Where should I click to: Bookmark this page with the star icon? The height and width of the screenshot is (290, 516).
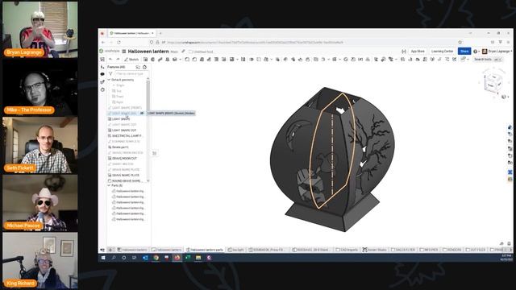(x=460, y=43)
